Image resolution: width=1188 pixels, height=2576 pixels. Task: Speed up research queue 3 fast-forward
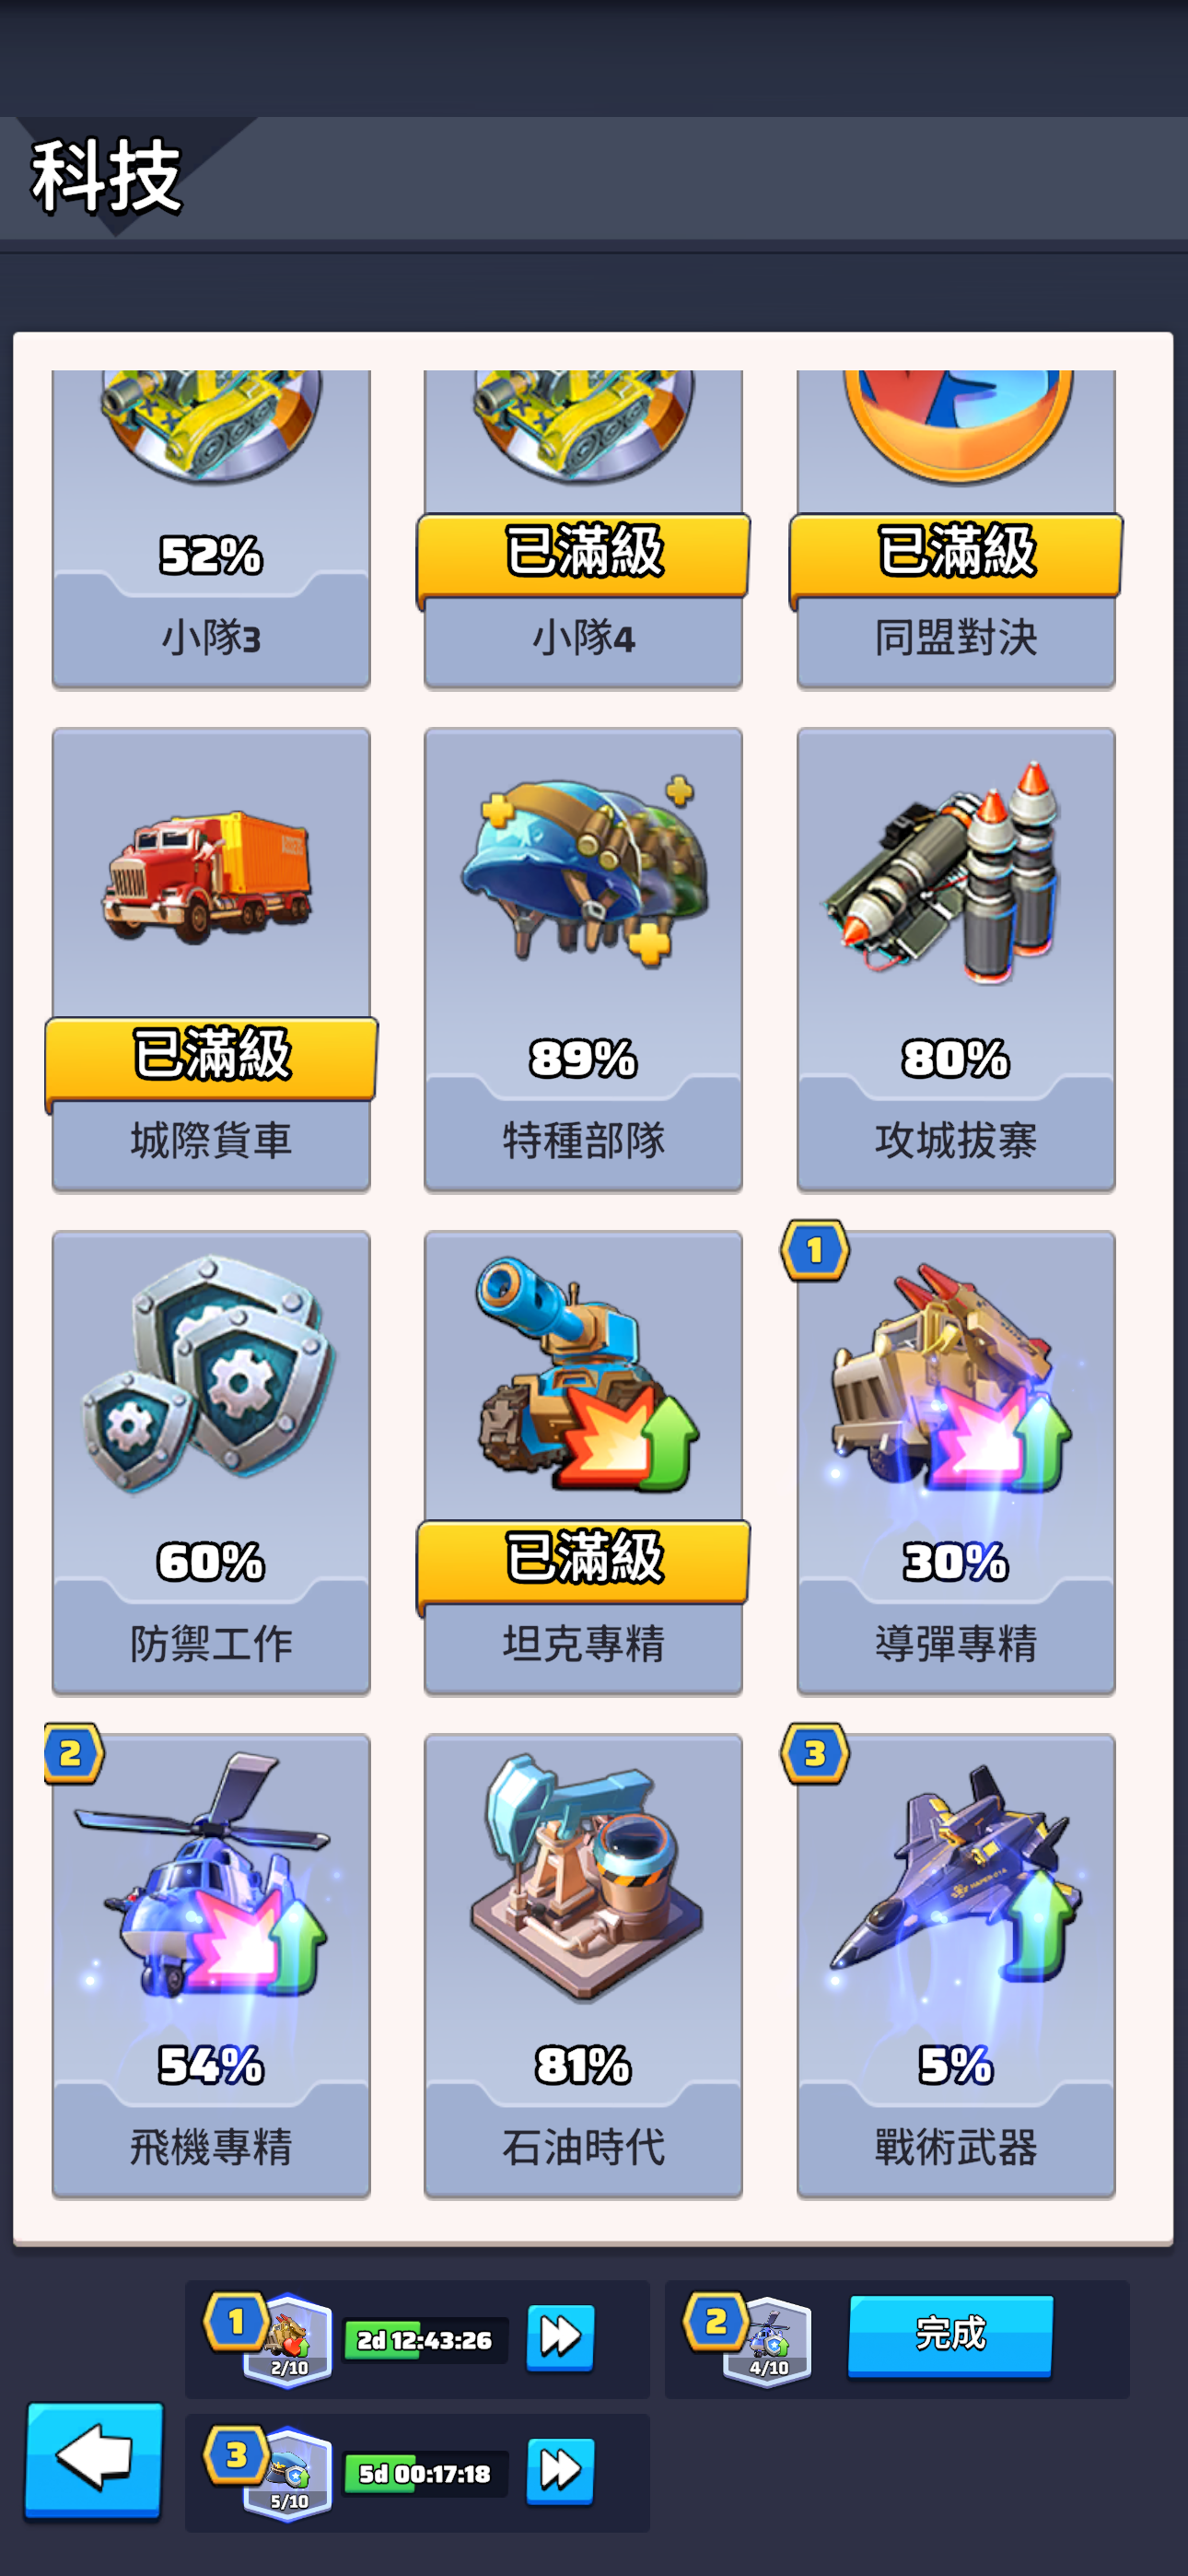click(x=560, y=2472)
